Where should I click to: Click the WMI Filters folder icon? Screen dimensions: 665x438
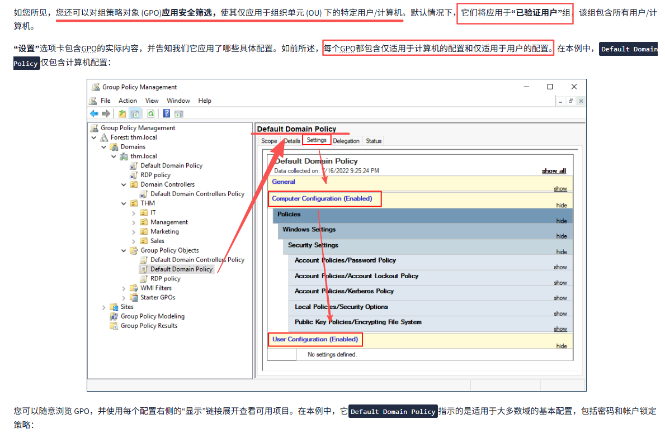pos(134,288)
